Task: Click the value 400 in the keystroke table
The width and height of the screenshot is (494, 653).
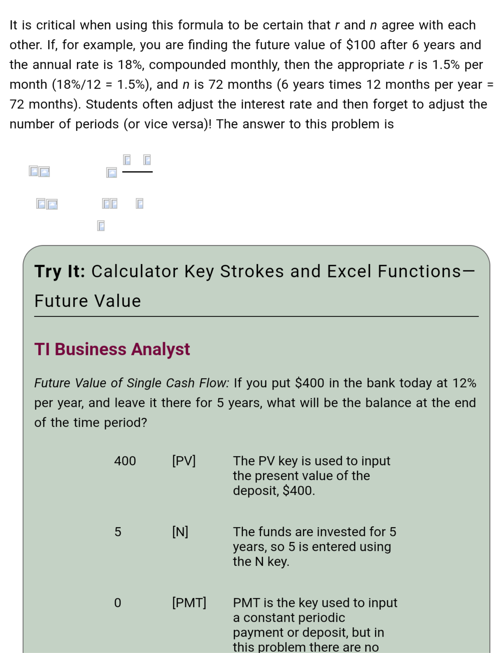Action: click(125, 461)
